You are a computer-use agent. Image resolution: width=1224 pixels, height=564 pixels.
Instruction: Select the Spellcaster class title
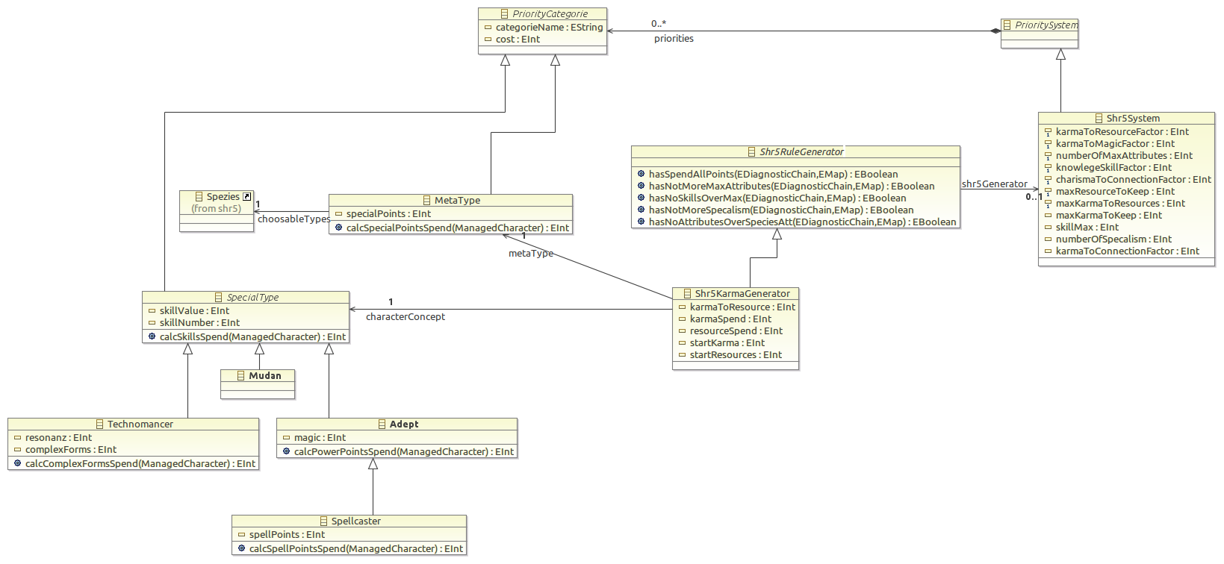(x=355, y=521)
